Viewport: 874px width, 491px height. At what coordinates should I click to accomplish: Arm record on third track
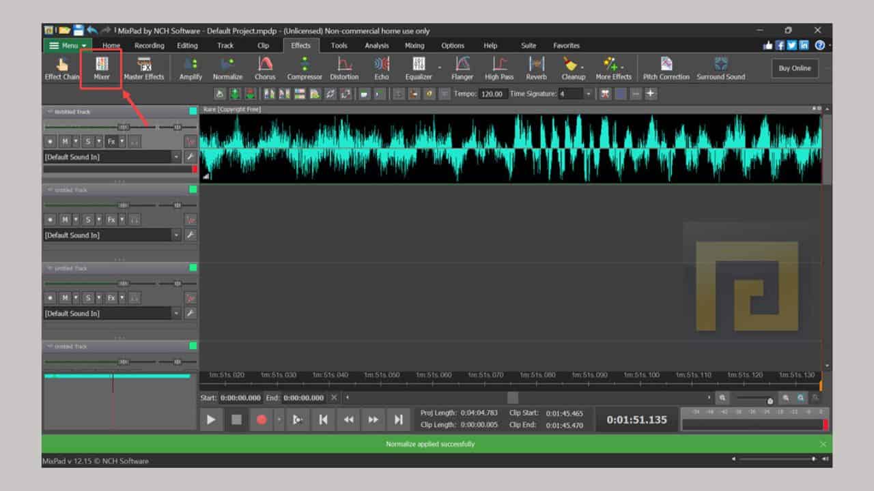point(50,298)
